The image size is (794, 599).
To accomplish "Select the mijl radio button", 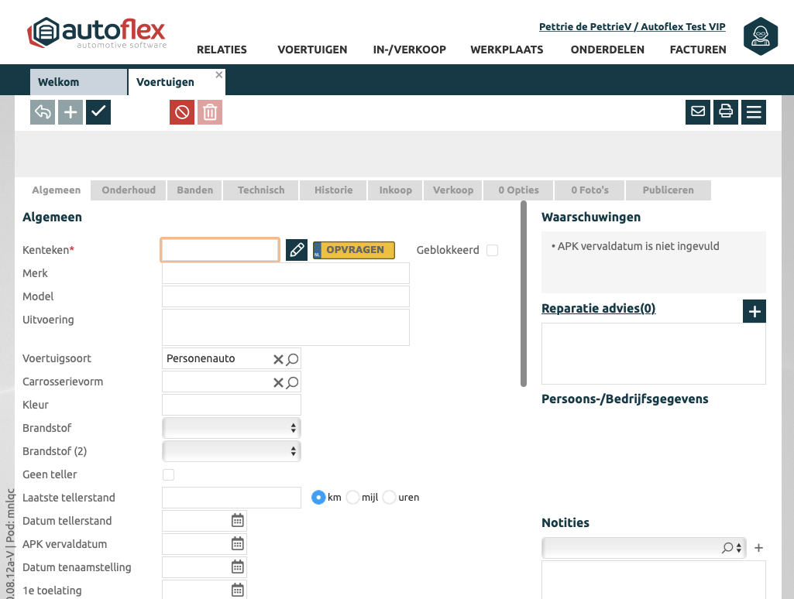I will point(353,498).
